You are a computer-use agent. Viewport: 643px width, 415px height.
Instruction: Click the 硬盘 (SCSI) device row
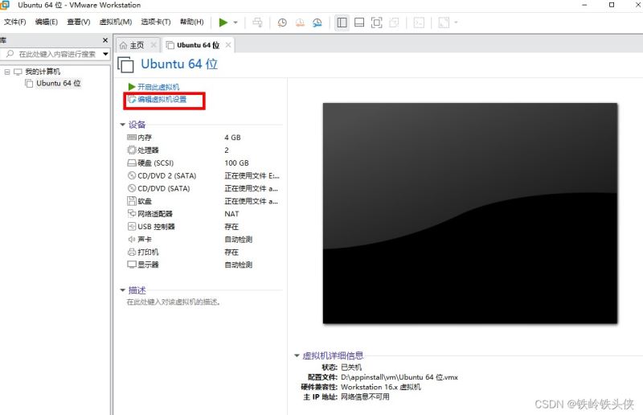click(203, 163)
